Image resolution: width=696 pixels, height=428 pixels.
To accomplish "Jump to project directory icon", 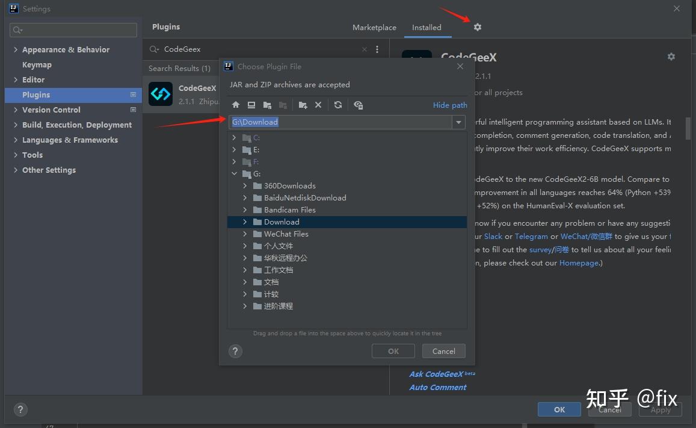I will coord(266,105).
